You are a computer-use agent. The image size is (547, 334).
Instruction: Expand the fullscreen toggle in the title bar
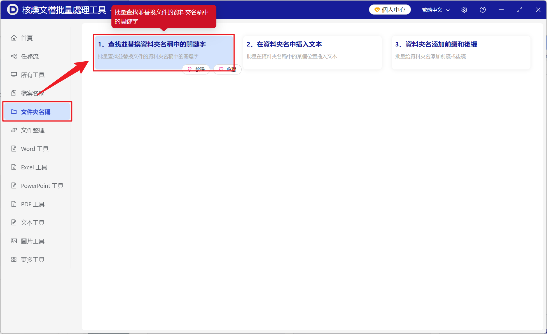(x=520, y=10)
